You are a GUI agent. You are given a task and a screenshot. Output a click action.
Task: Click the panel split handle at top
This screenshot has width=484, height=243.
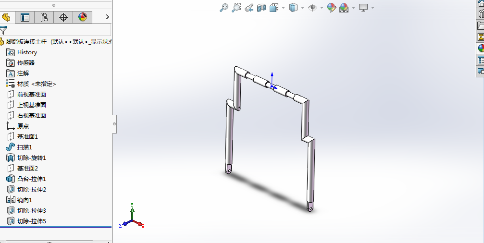[x=54, y=5]
